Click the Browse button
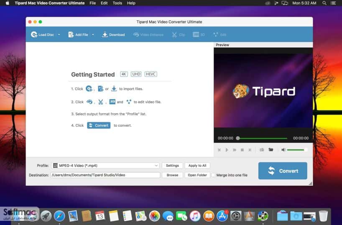 click(x=172, y=175)
